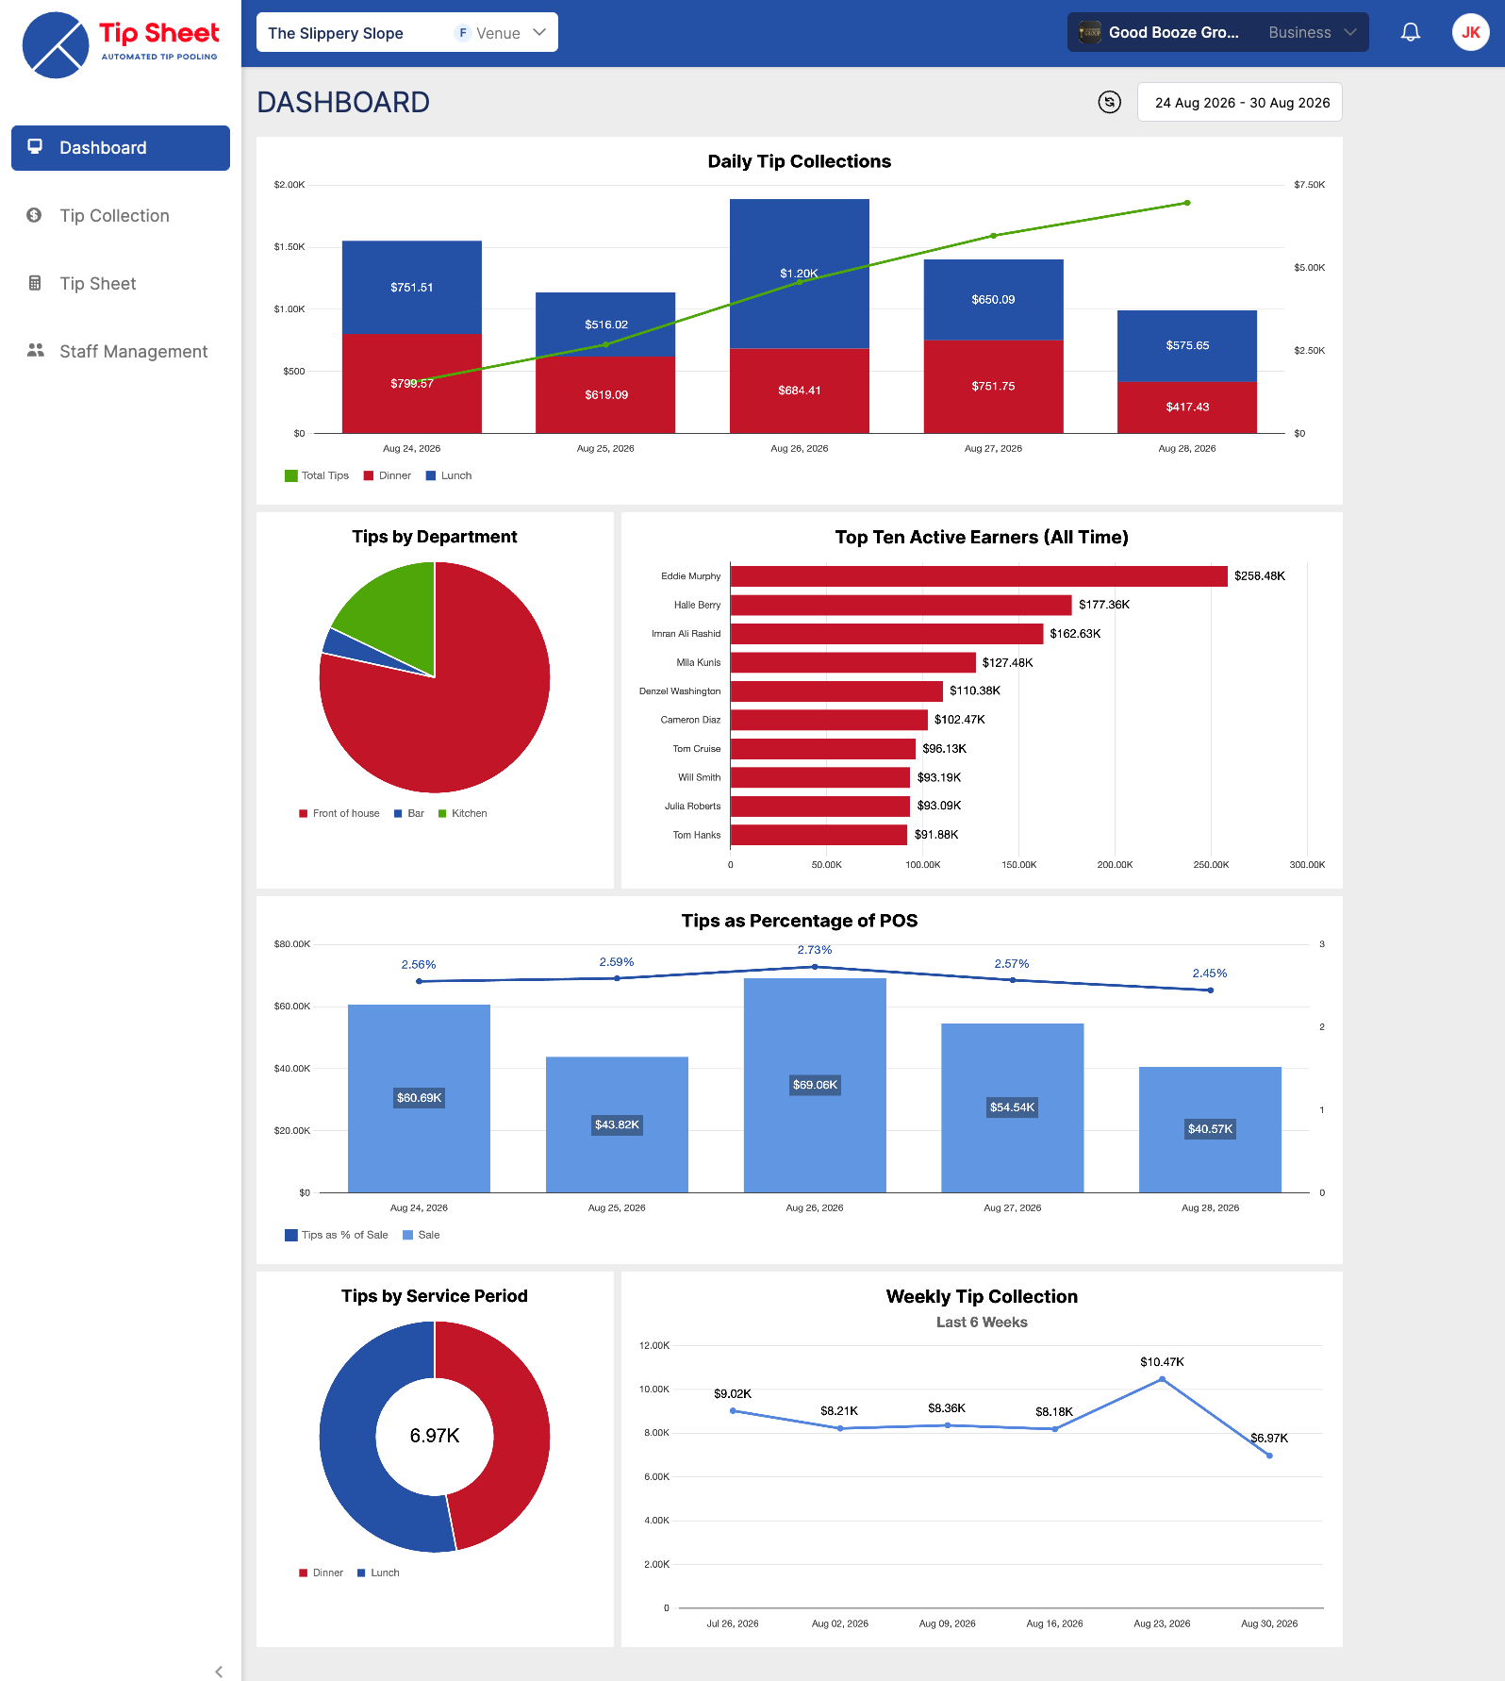Click the Aug 26 Lunch bar segment $1.20K
Viewport: 1505px width, 1681px height.
point(800,274)
